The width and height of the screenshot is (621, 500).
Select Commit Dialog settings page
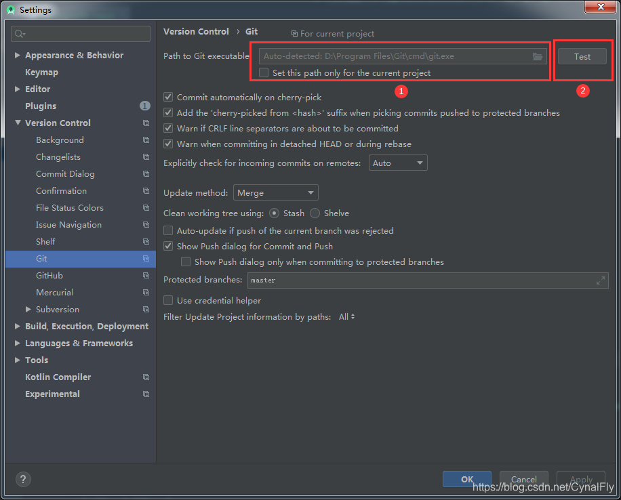click(65, 174)
